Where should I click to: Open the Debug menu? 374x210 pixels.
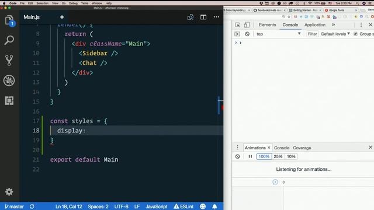[73, 3]
